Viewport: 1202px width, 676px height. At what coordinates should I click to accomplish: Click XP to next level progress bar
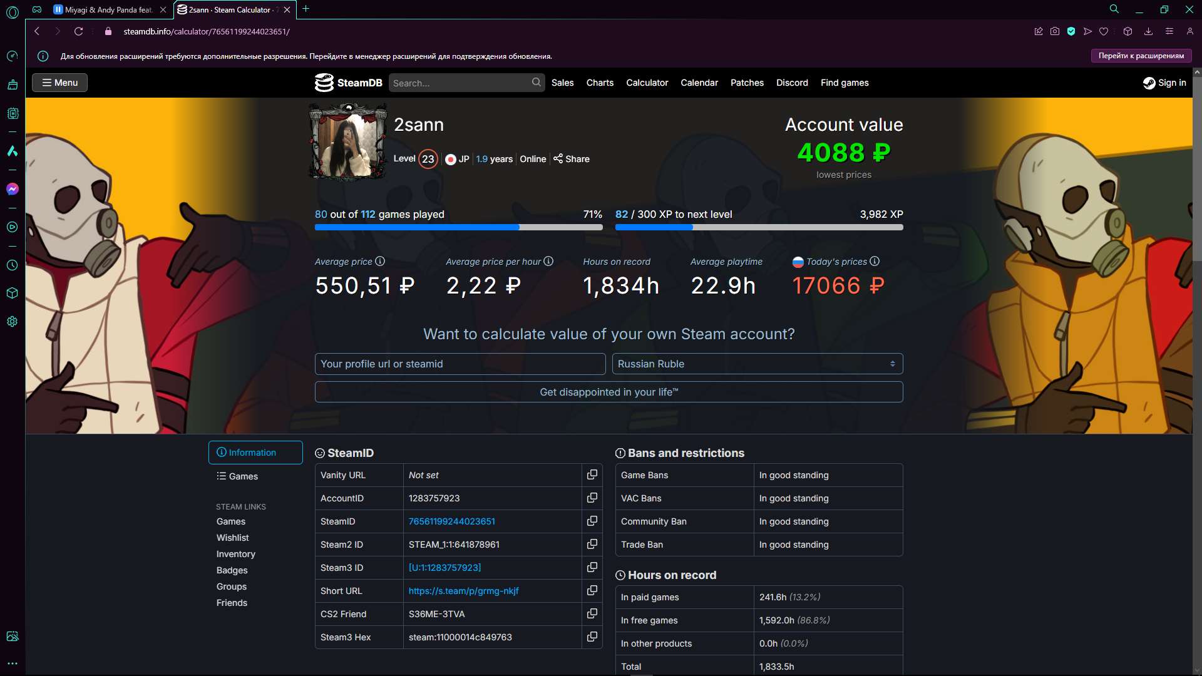pos(759,227)
